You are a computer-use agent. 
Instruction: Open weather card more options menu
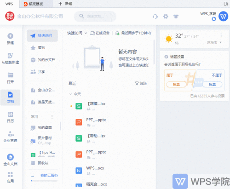click(x=221, y=35)
